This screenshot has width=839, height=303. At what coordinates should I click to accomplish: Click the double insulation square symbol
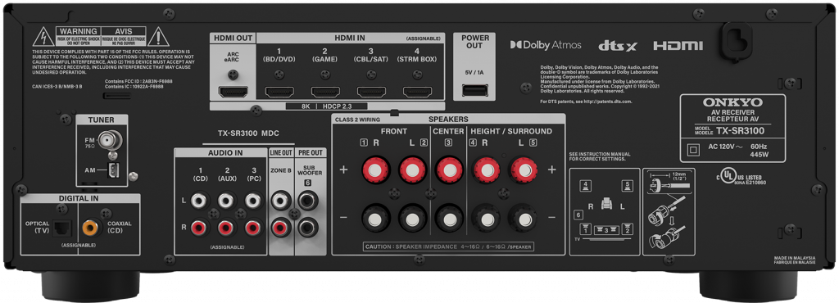[693, 151]
